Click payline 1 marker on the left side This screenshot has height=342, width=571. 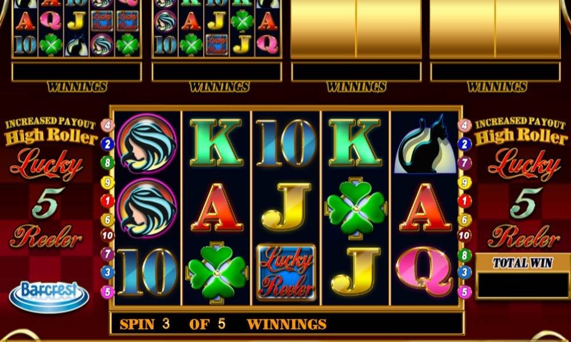coord(107,201)
